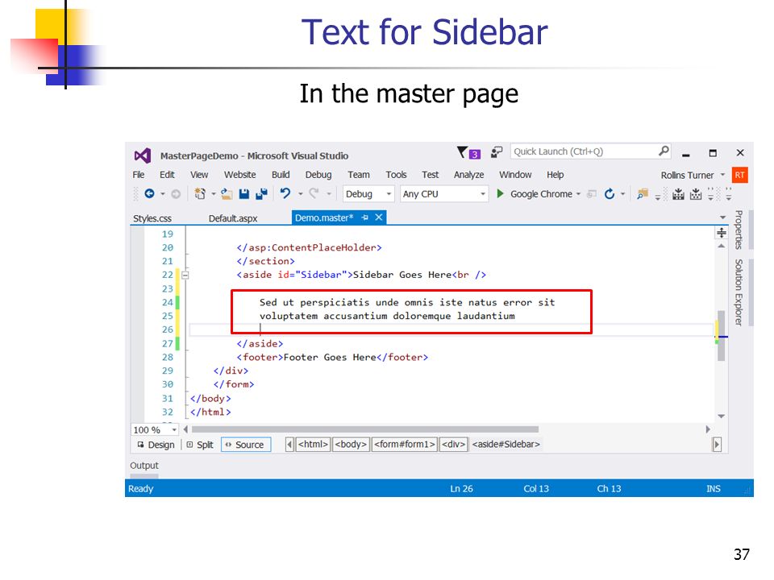Screen dimensions: 774x580
Task: Open the New Item dropdown arrow
Action: pos(213,194)
